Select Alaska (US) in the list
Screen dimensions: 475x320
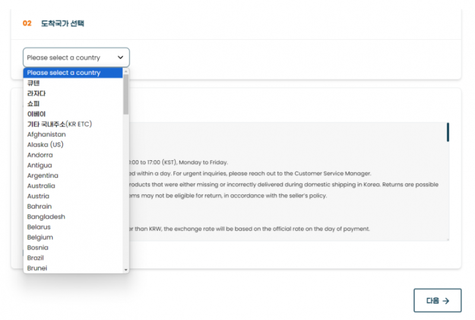pos(73,145)
